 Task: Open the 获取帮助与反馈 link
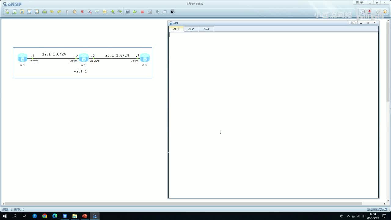point(377,209)
